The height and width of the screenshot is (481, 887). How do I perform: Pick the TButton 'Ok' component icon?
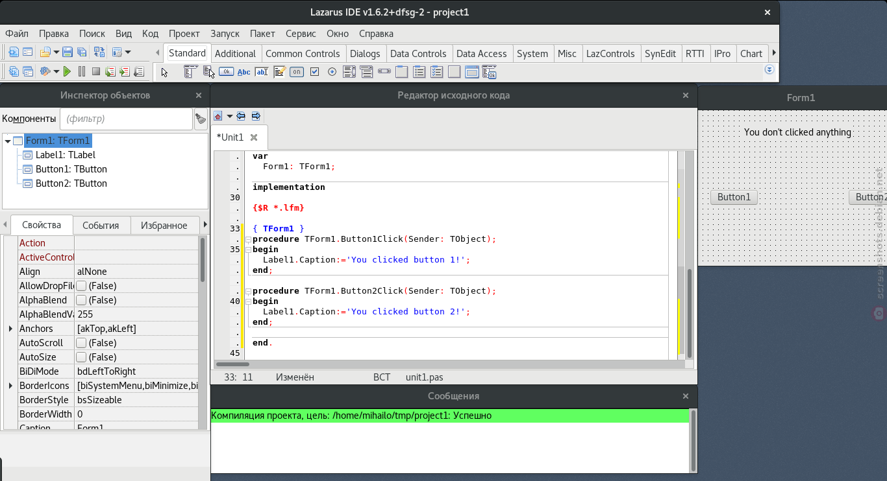click(x=226, y=71)
